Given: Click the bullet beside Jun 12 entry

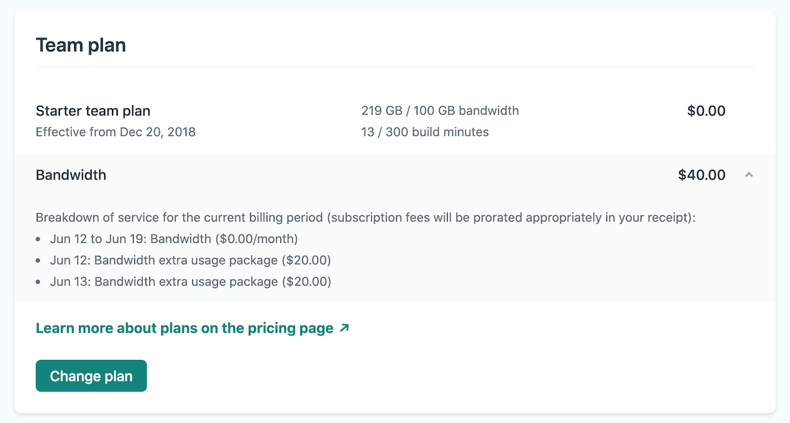Looking at the screenshot, I should (39, 261).
